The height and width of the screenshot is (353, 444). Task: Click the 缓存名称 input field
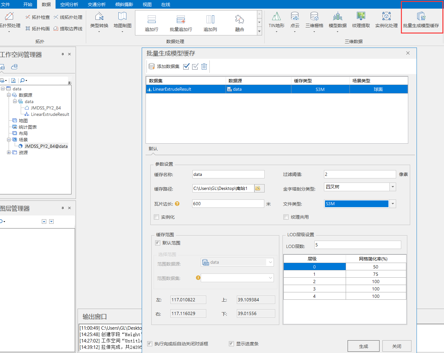(x=229, y=174)
